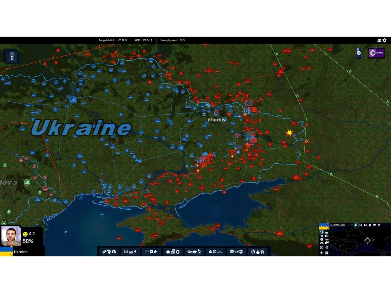The height and width of the screenshot is (293, 391).
Task: Click the large yellow explosion marker on map
Action: tap(289, 133)
